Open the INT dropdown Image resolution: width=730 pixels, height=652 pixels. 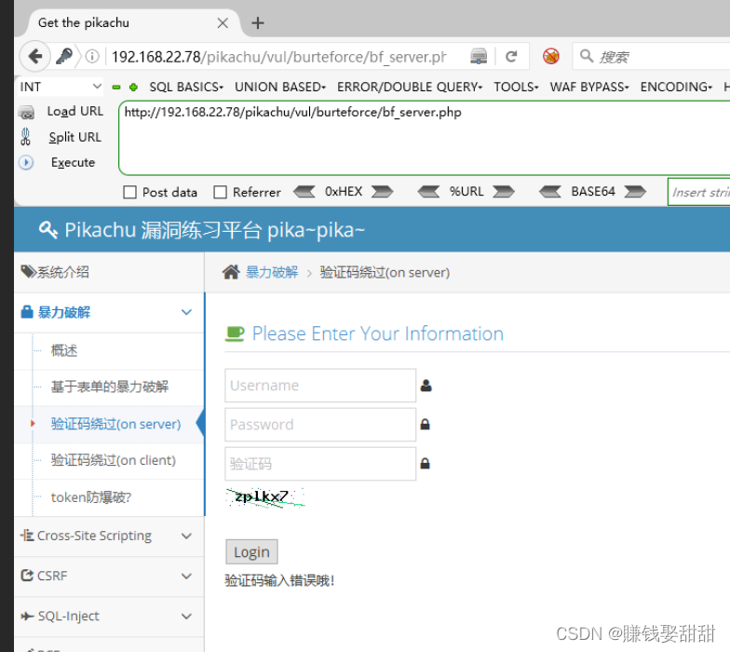(x=61, y=88)
